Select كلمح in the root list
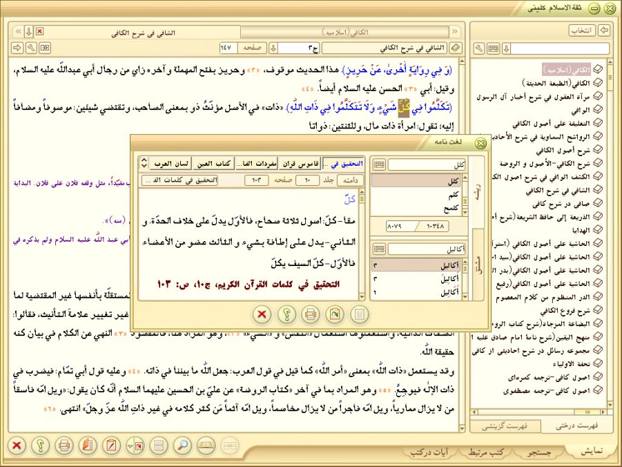Screen dimensions: 622x467 416,208
